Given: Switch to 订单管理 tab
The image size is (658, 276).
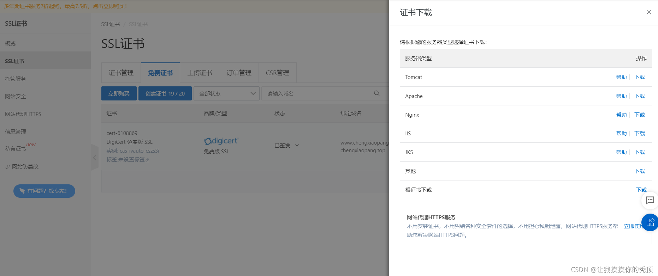Looking at the screenshot, I should pos(239,73).
